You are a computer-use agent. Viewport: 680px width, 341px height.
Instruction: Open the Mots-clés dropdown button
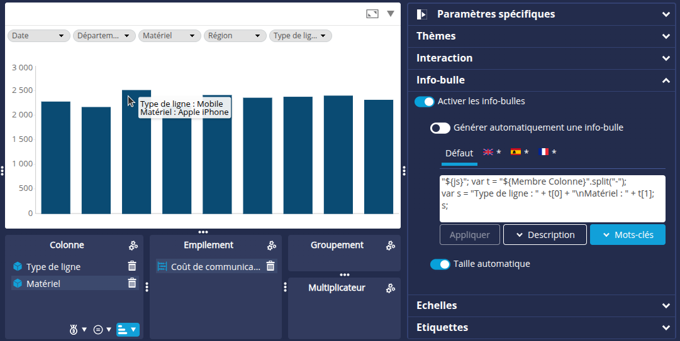[x=627, y=235]
